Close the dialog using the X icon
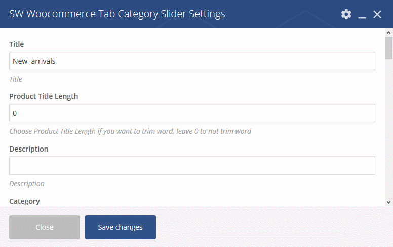393x247 pixels. point(377,14)
